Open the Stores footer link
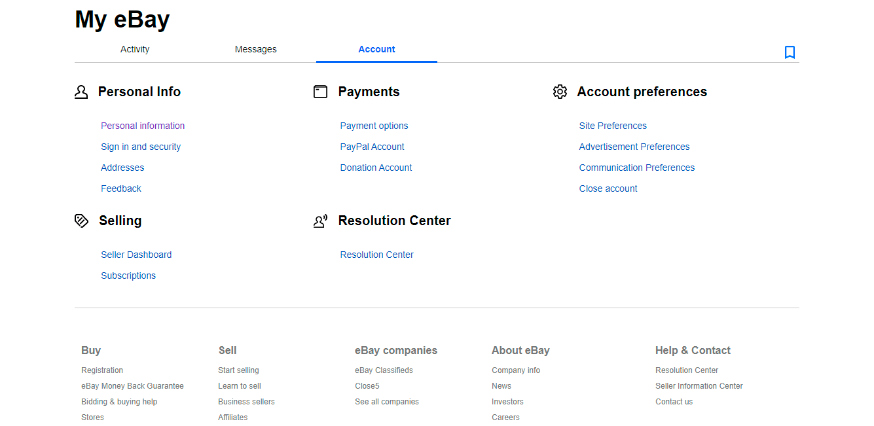This screenshot has height=426, width=874. (92, 417)
